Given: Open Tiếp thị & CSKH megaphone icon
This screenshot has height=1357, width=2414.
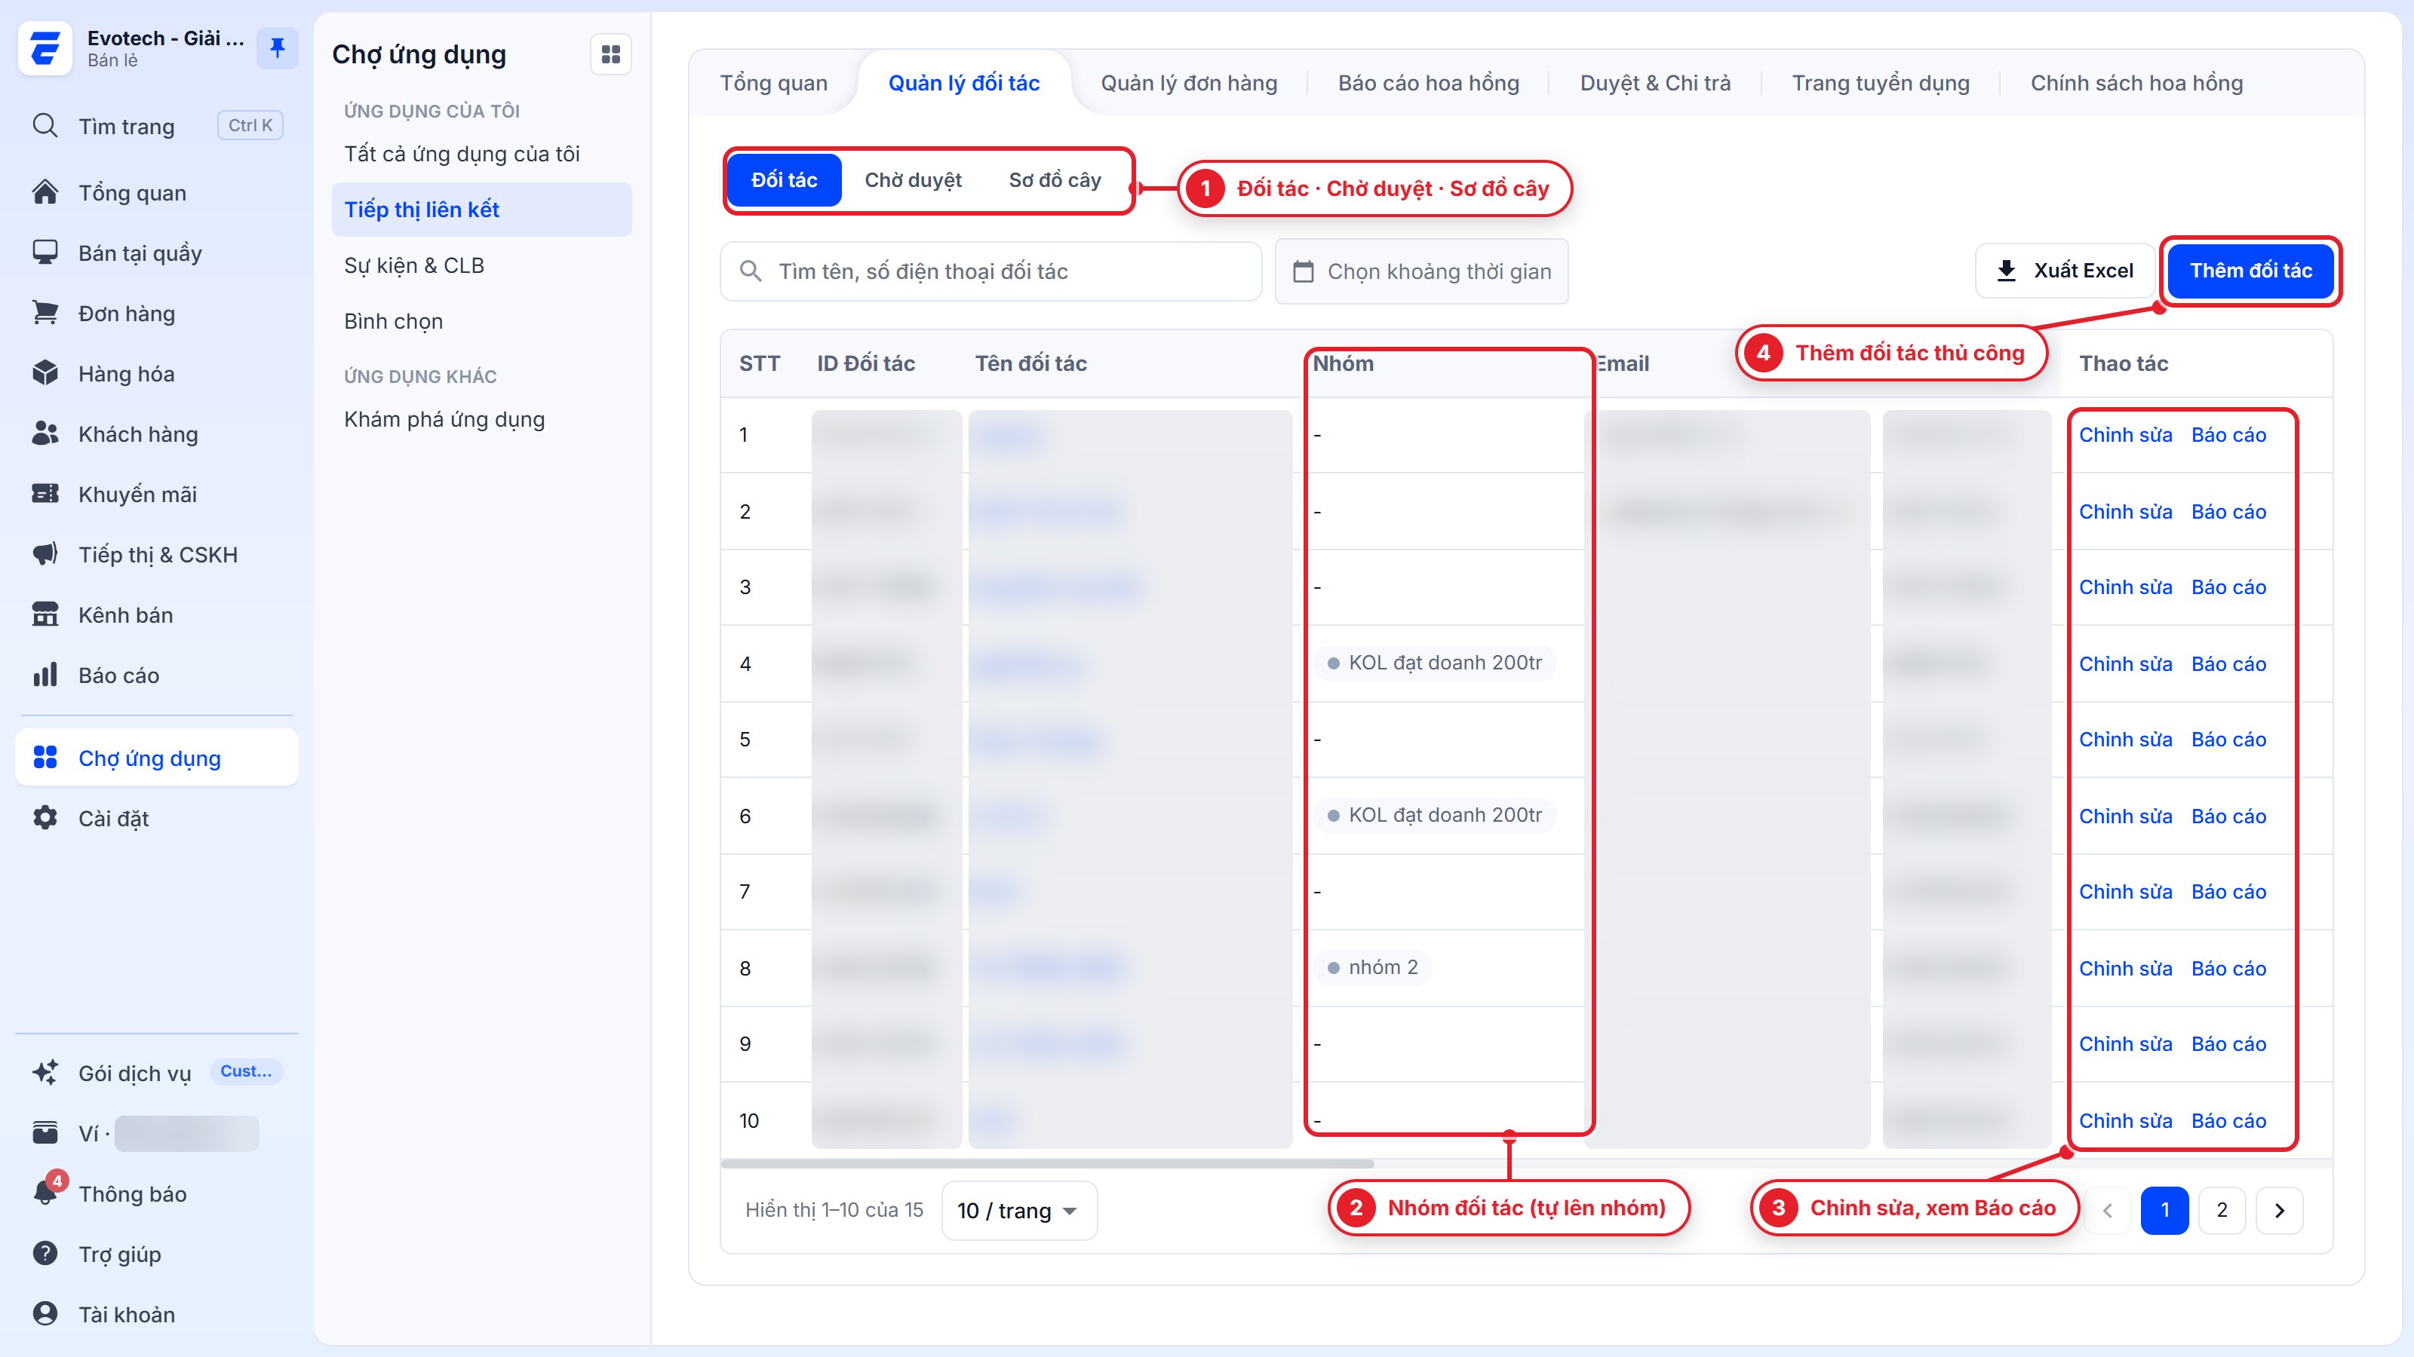Looking at the screenshot, I should click(45, 554).
